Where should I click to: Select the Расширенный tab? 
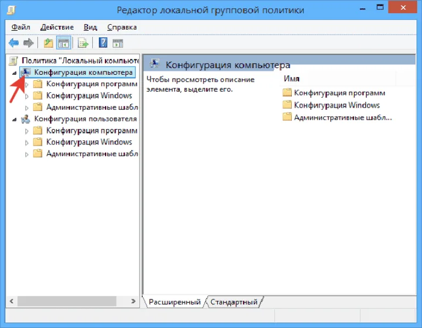click(175, 302)
